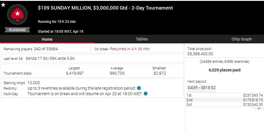Click the Sunday Million tournament title
The width and height of the screenshot is (264, 131).
[105, 8]
